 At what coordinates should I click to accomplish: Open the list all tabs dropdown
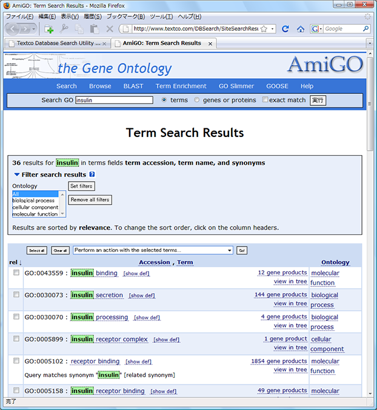370,43
